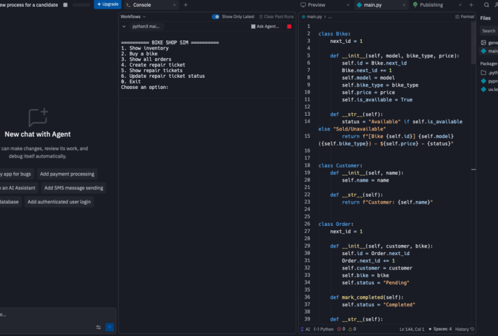Click the Files panel heading

coord(486,19)
